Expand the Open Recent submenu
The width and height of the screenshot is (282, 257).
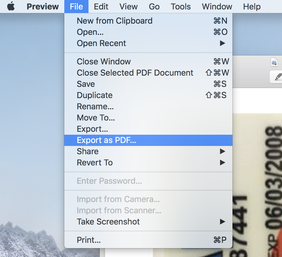pos(148,43)
